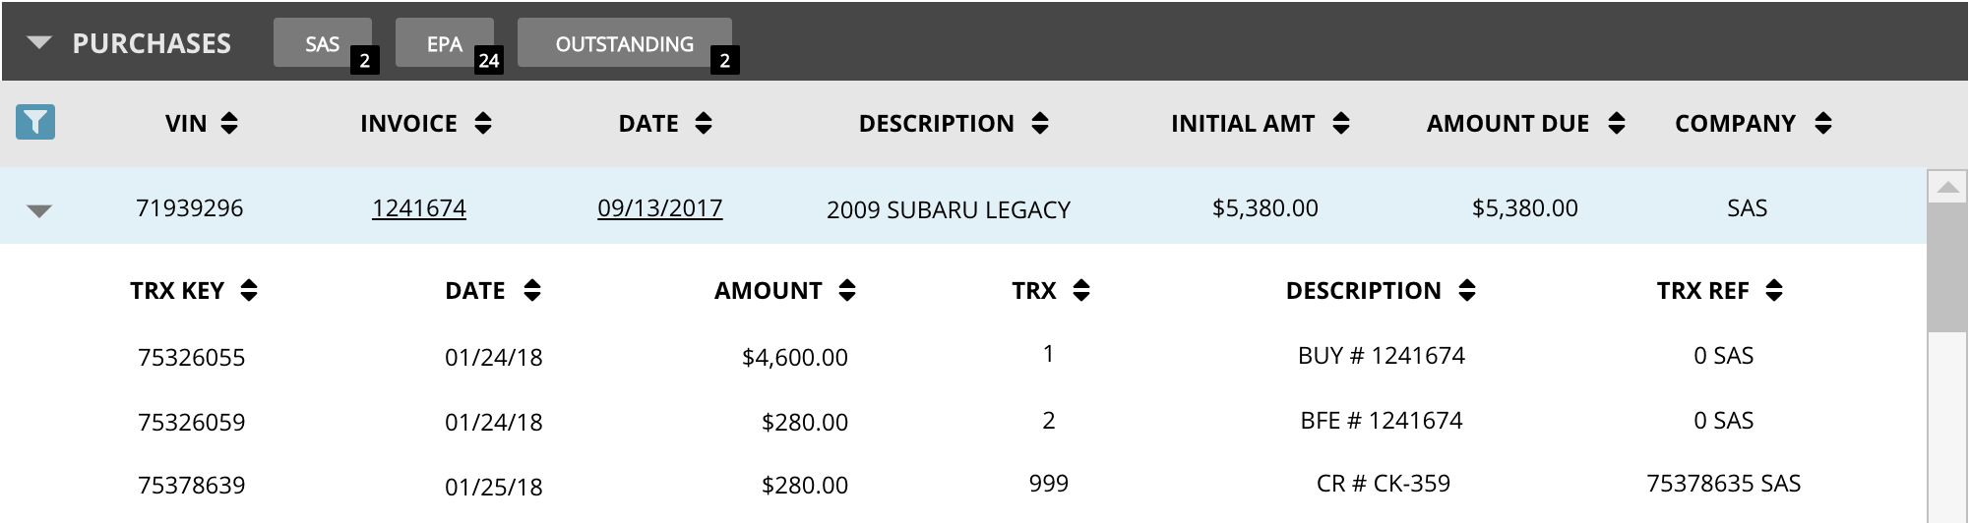
Task: Sort by purchase Date arrows in header
Action: 703,123
